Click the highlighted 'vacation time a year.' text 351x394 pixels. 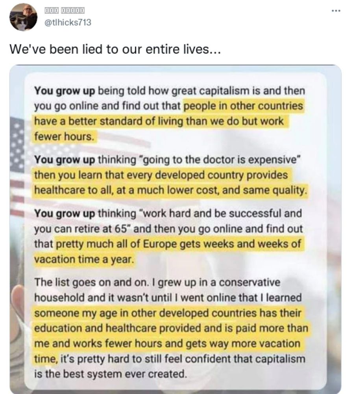click(x=84, y=259)
